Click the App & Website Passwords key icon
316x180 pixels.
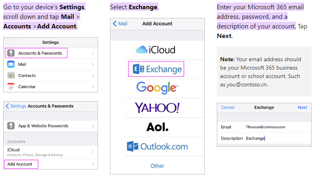pos(11,126)
